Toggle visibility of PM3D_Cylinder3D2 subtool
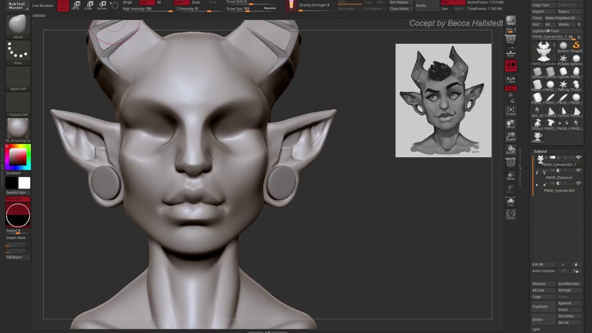 tap(579, 184)
